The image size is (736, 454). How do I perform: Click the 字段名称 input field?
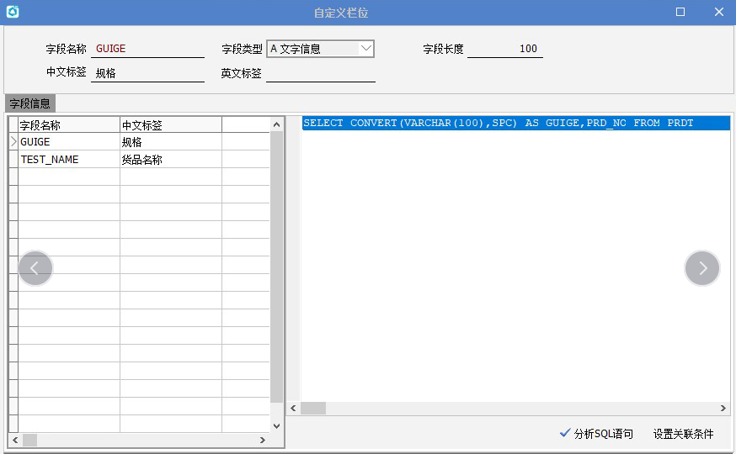coord(147,49)
